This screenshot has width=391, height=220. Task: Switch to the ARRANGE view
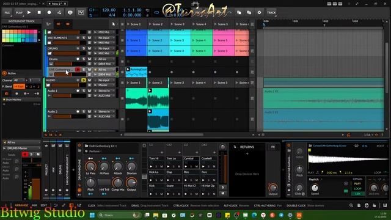tap(21, 205)
